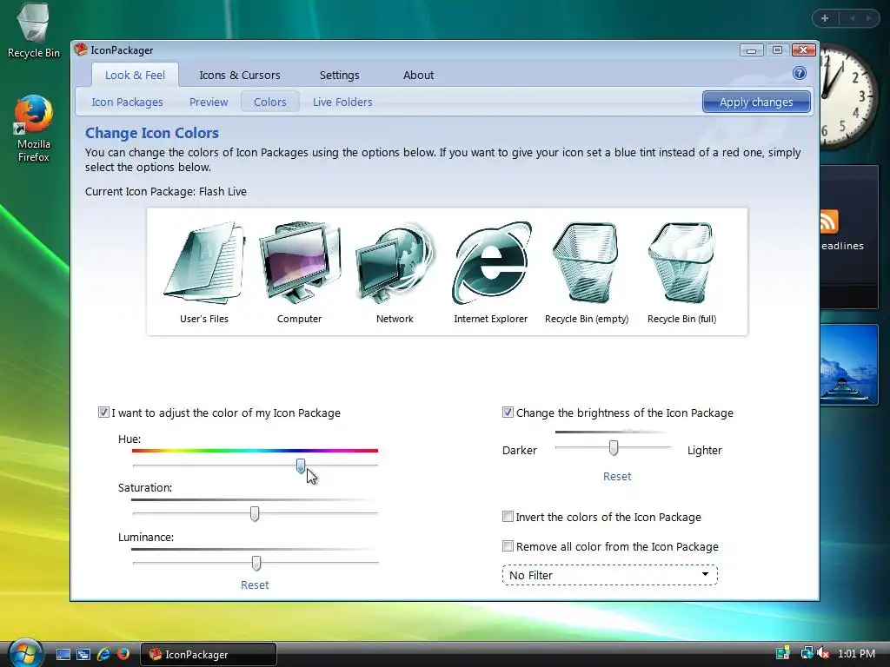Uncheck adjust the color of my Icon Package

[103, 413]
